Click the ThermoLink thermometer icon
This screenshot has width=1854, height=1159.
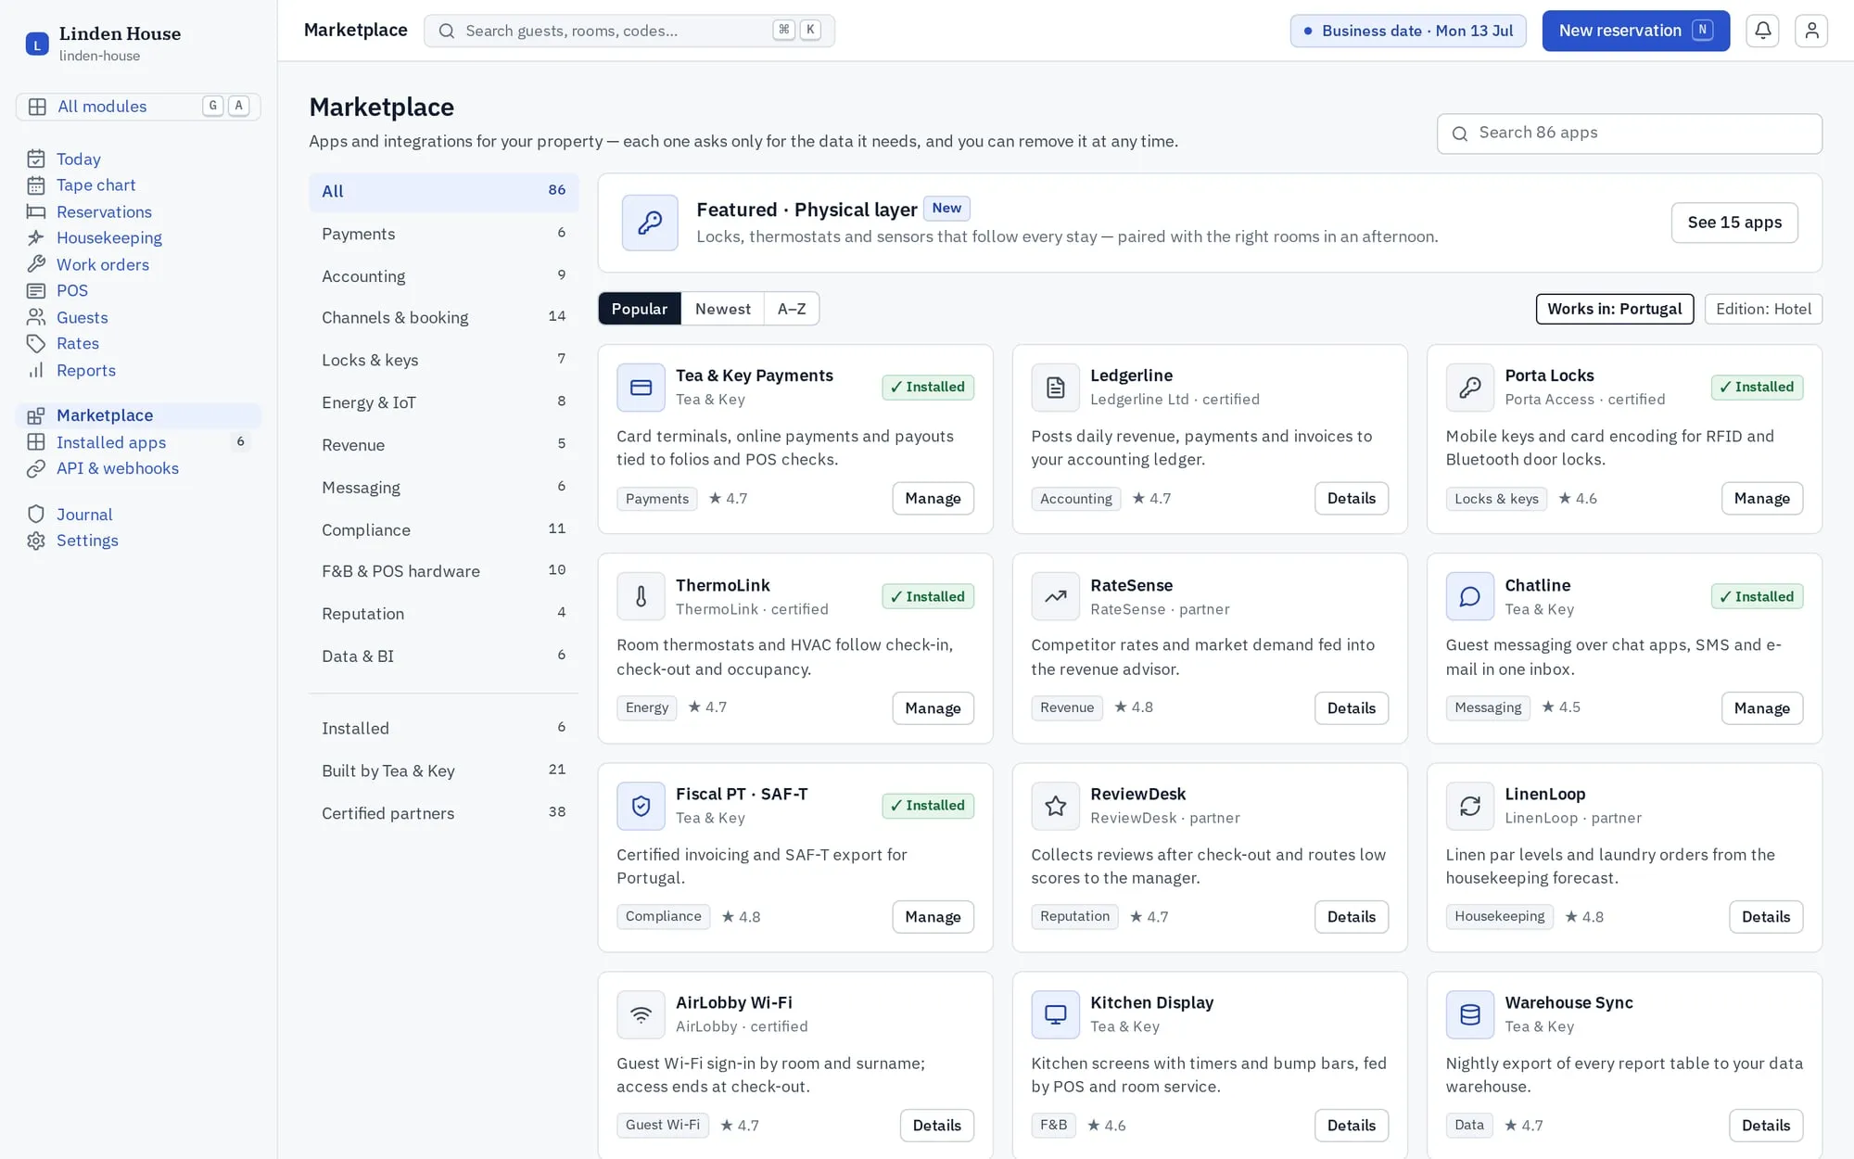coord(641,596)
